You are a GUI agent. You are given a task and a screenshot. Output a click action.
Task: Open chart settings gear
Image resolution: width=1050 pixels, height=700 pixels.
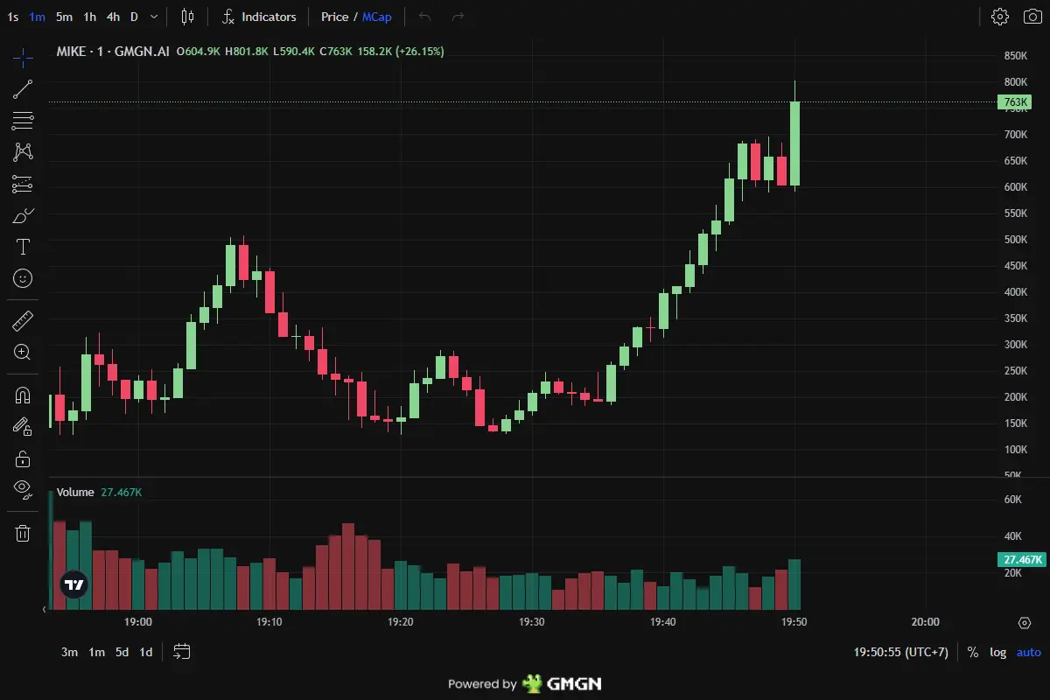1000,17
